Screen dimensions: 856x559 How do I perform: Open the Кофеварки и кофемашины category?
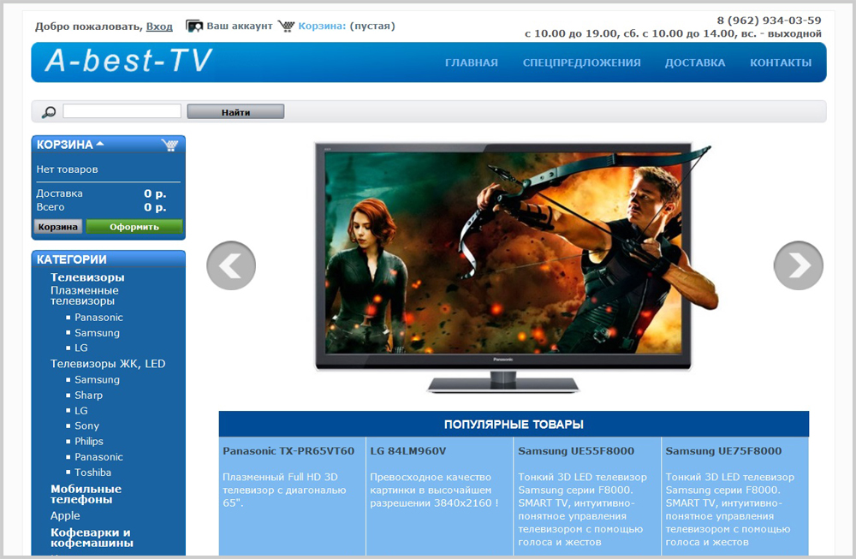(92, 538)
